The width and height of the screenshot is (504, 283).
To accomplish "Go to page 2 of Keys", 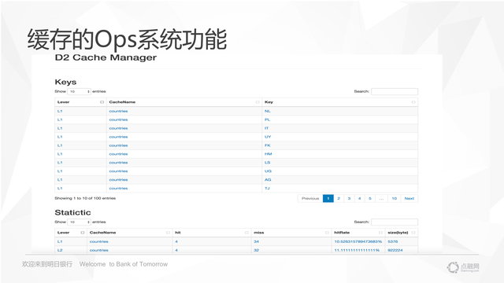I will [339, 199].
